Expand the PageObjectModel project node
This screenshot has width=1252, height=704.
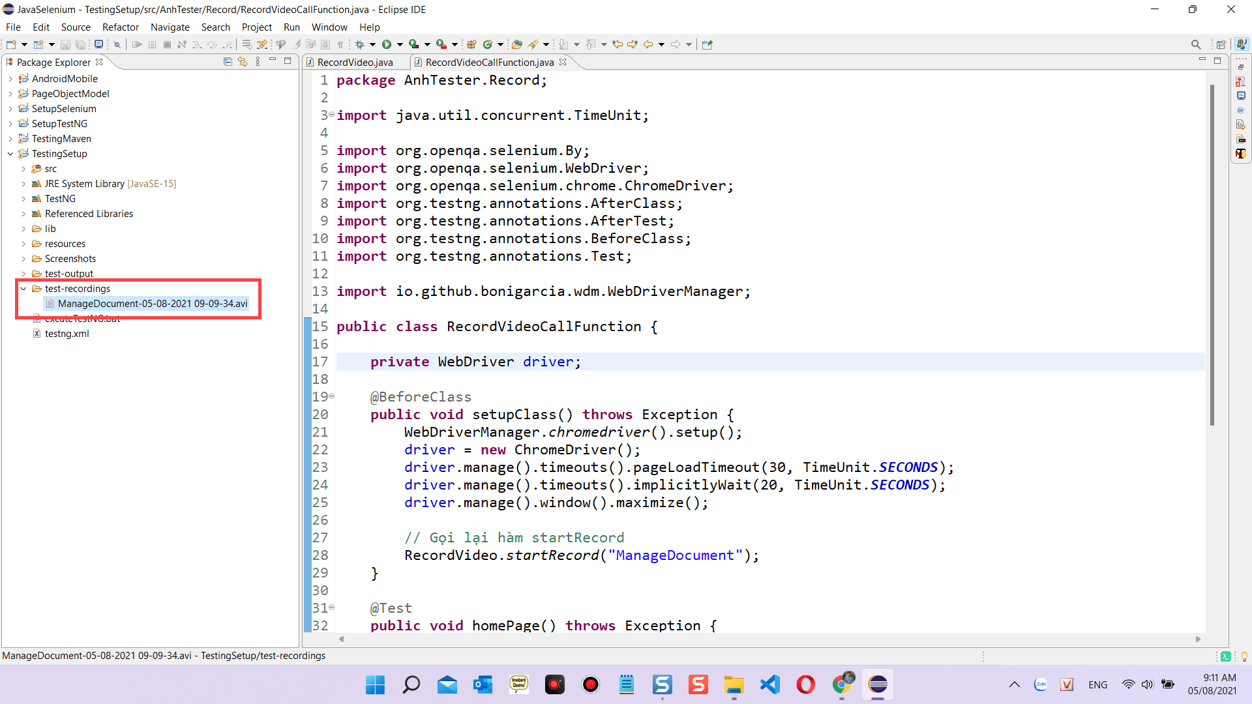pyautogui.click(x=10, y=94)
